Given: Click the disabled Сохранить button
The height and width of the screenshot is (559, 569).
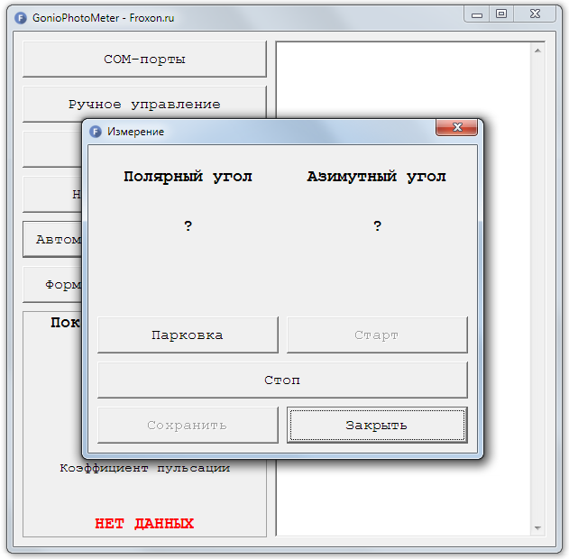Looking at the screenshot, I should point(188,425).
